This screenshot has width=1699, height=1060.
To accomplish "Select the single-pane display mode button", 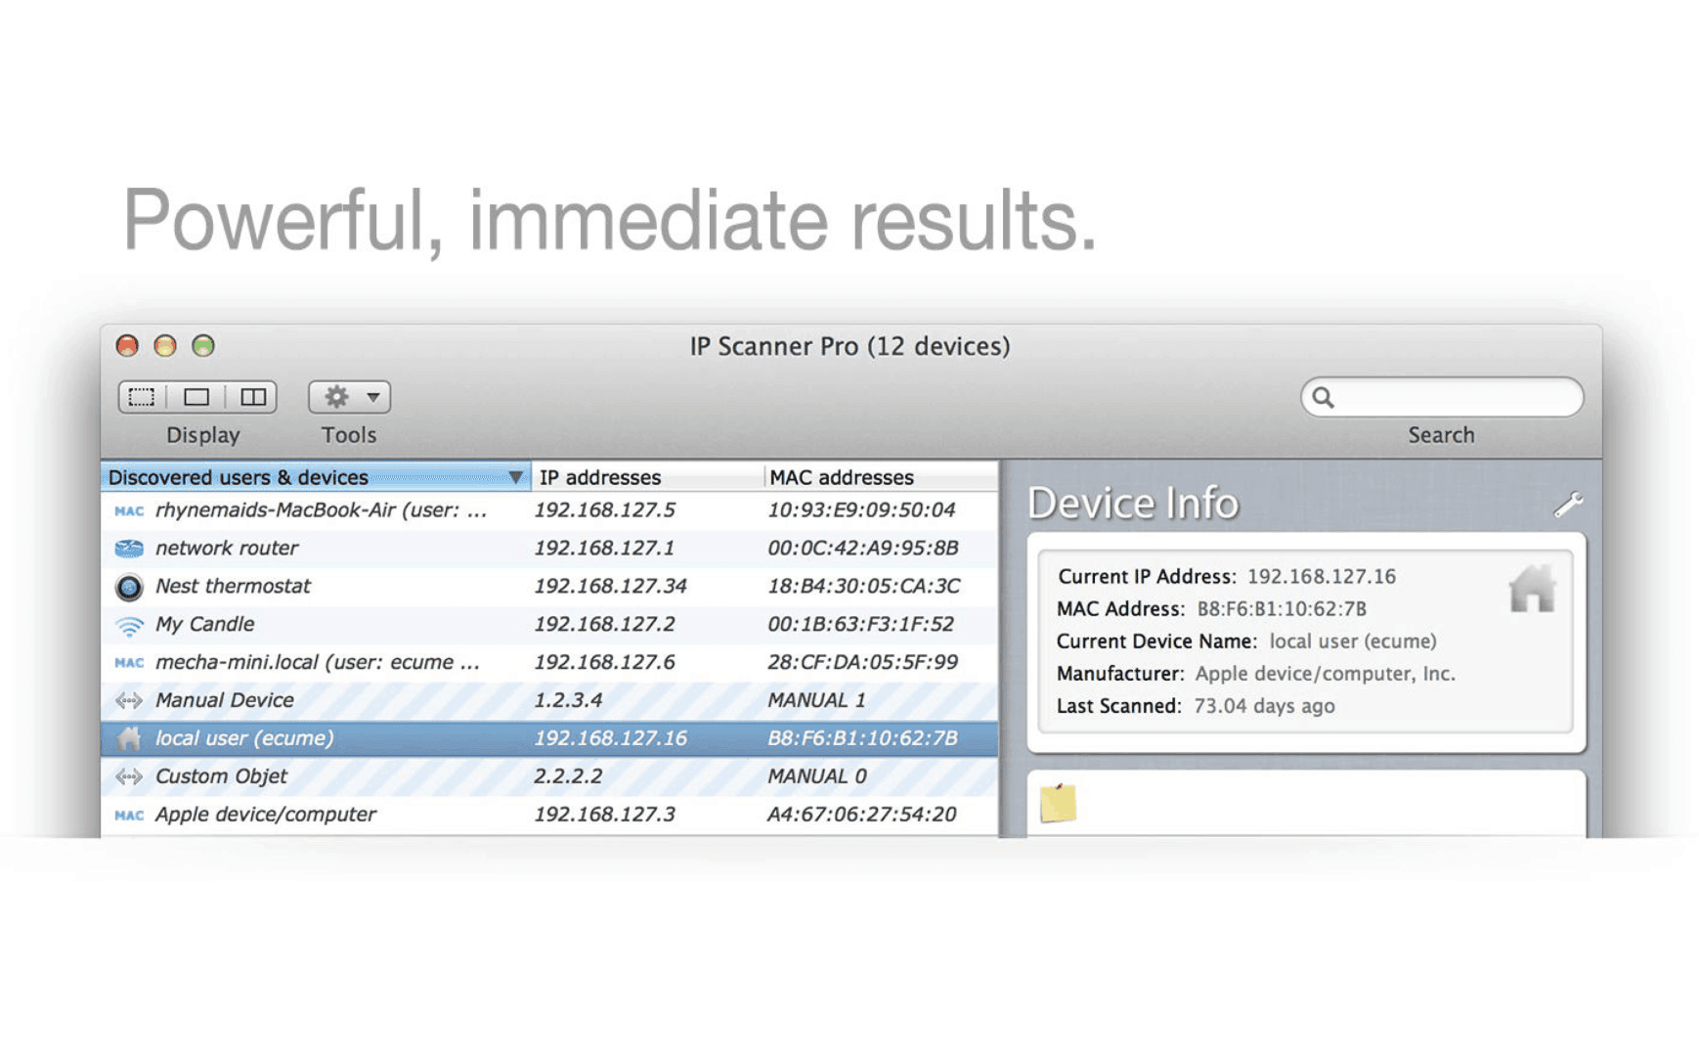I will click(196, 397).
